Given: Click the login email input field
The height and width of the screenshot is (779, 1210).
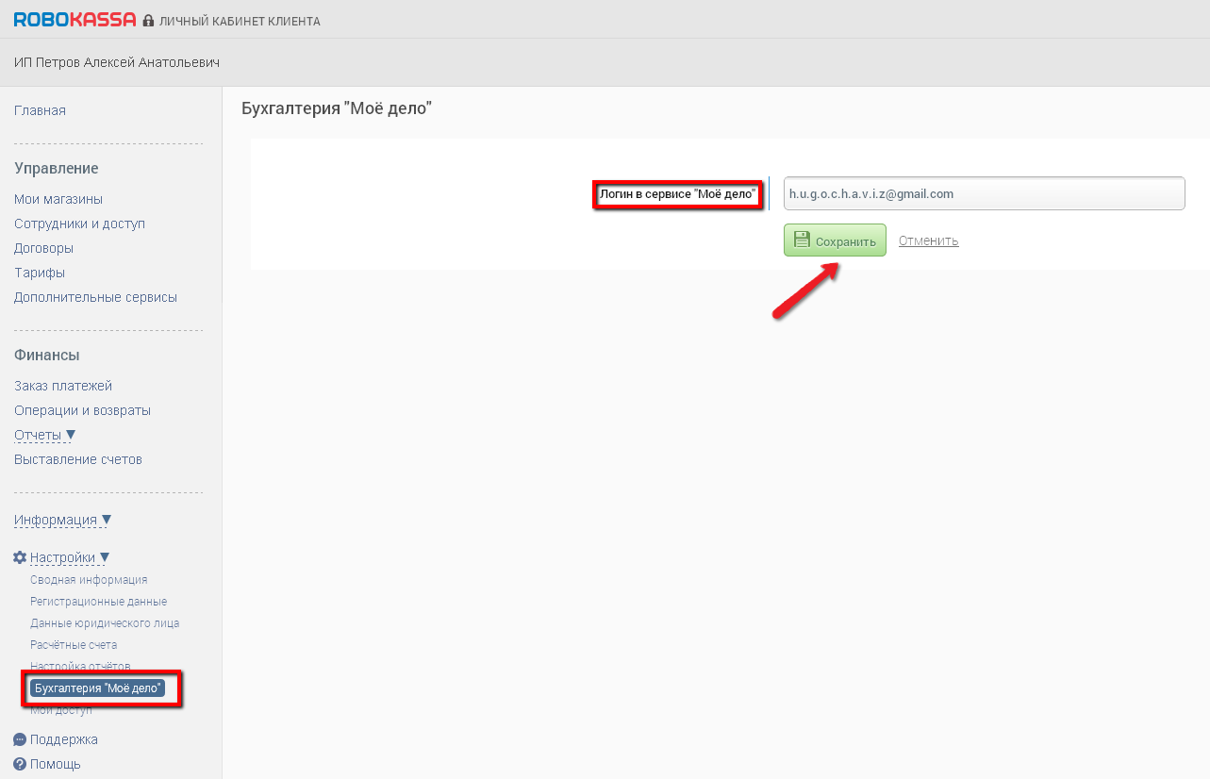Looking at the screenshot, I should click(984, 193).
